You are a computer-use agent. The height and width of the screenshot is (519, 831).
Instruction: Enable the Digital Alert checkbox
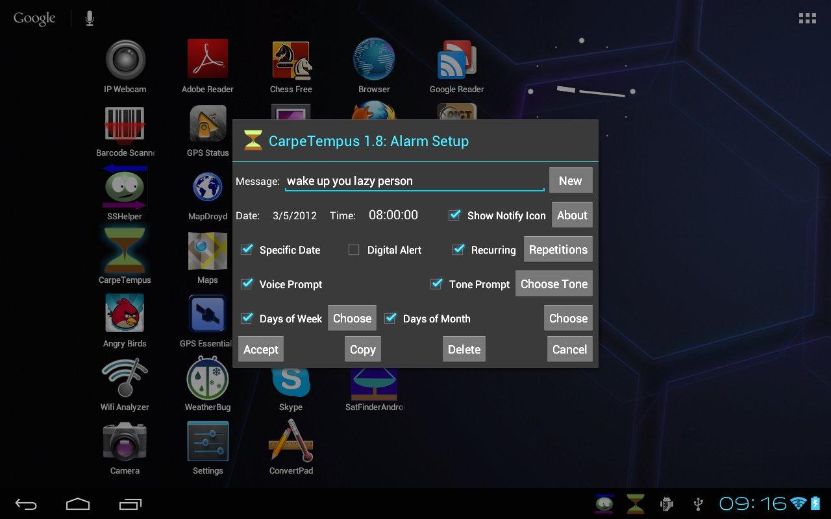354,250
